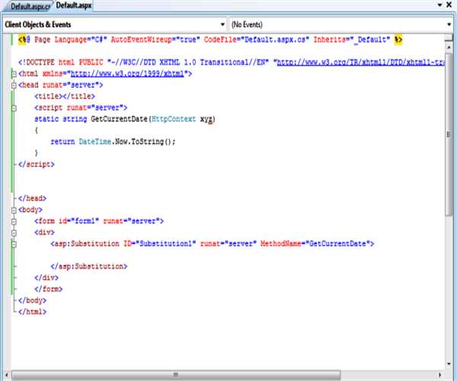The image size is (457, 381).
Task: Open the (No Events) dropdown
Action: (x=335, y=24)
